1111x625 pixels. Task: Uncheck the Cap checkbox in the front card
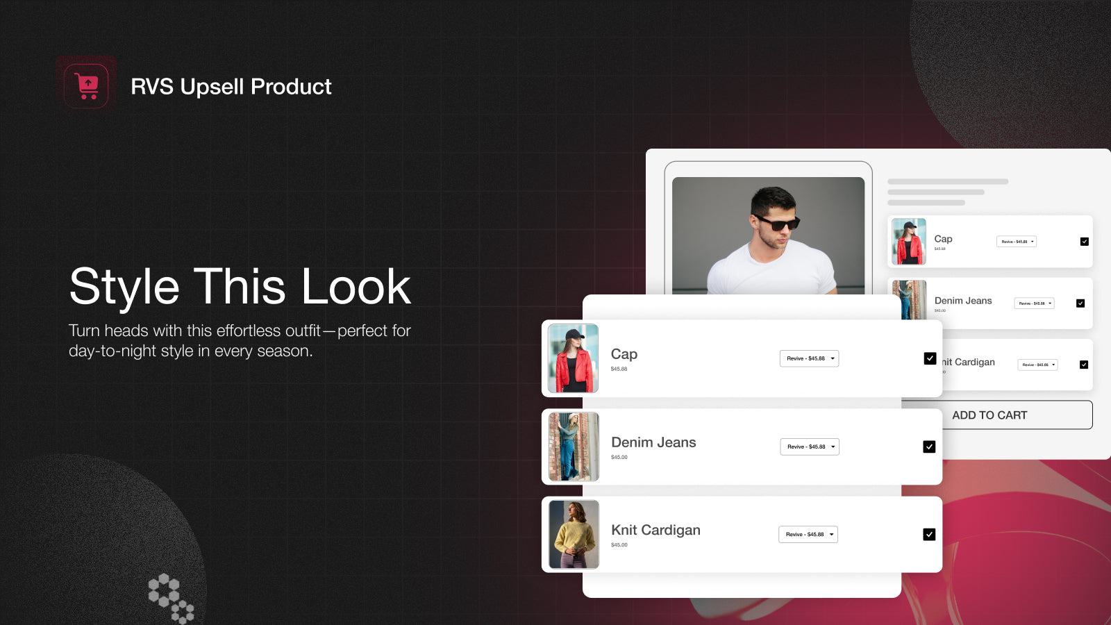[x=930, y=358]
